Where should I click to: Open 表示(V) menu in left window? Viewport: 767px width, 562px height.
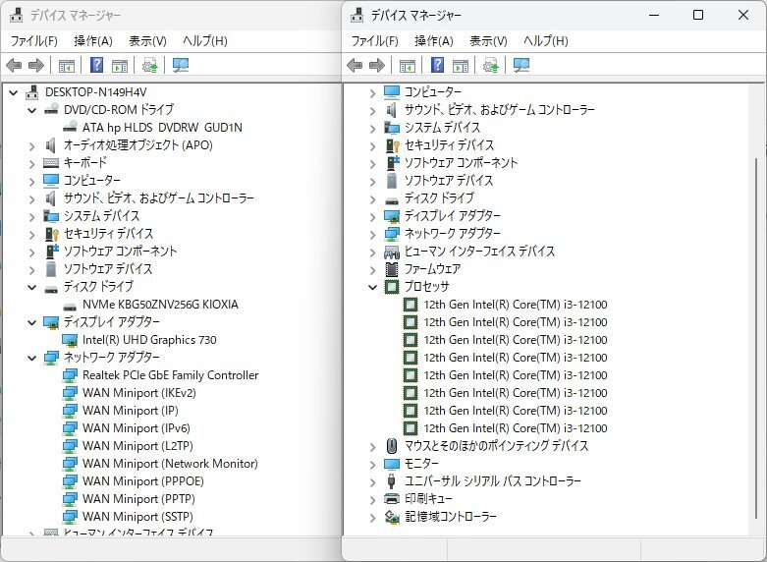tap(147, 40)
